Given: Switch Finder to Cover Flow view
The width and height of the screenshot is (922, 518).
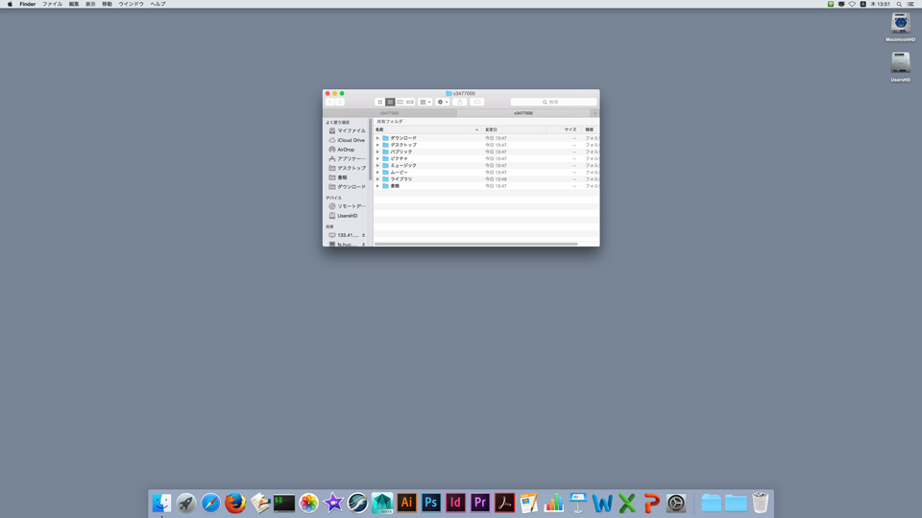Looking at the screenshot, I should point(410,103).
